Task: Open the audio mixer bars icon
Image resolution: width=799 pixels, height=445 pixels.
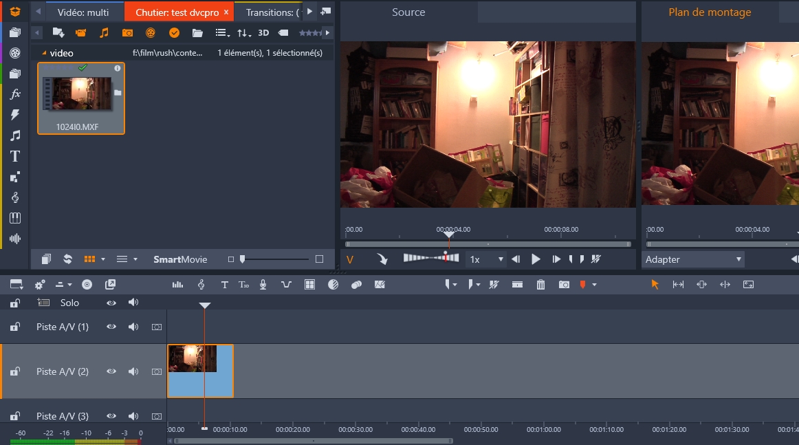Action: click(x=177, y=285)
